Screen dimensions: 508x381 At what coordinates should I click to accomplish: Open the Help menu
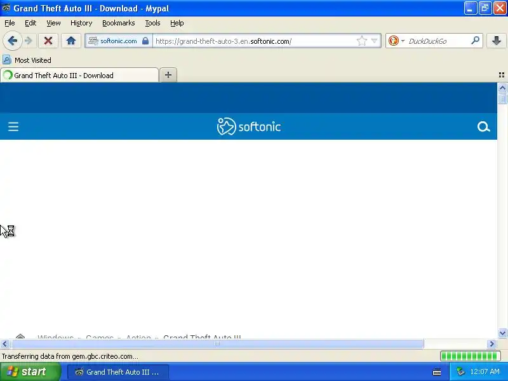tap(177, 23)
